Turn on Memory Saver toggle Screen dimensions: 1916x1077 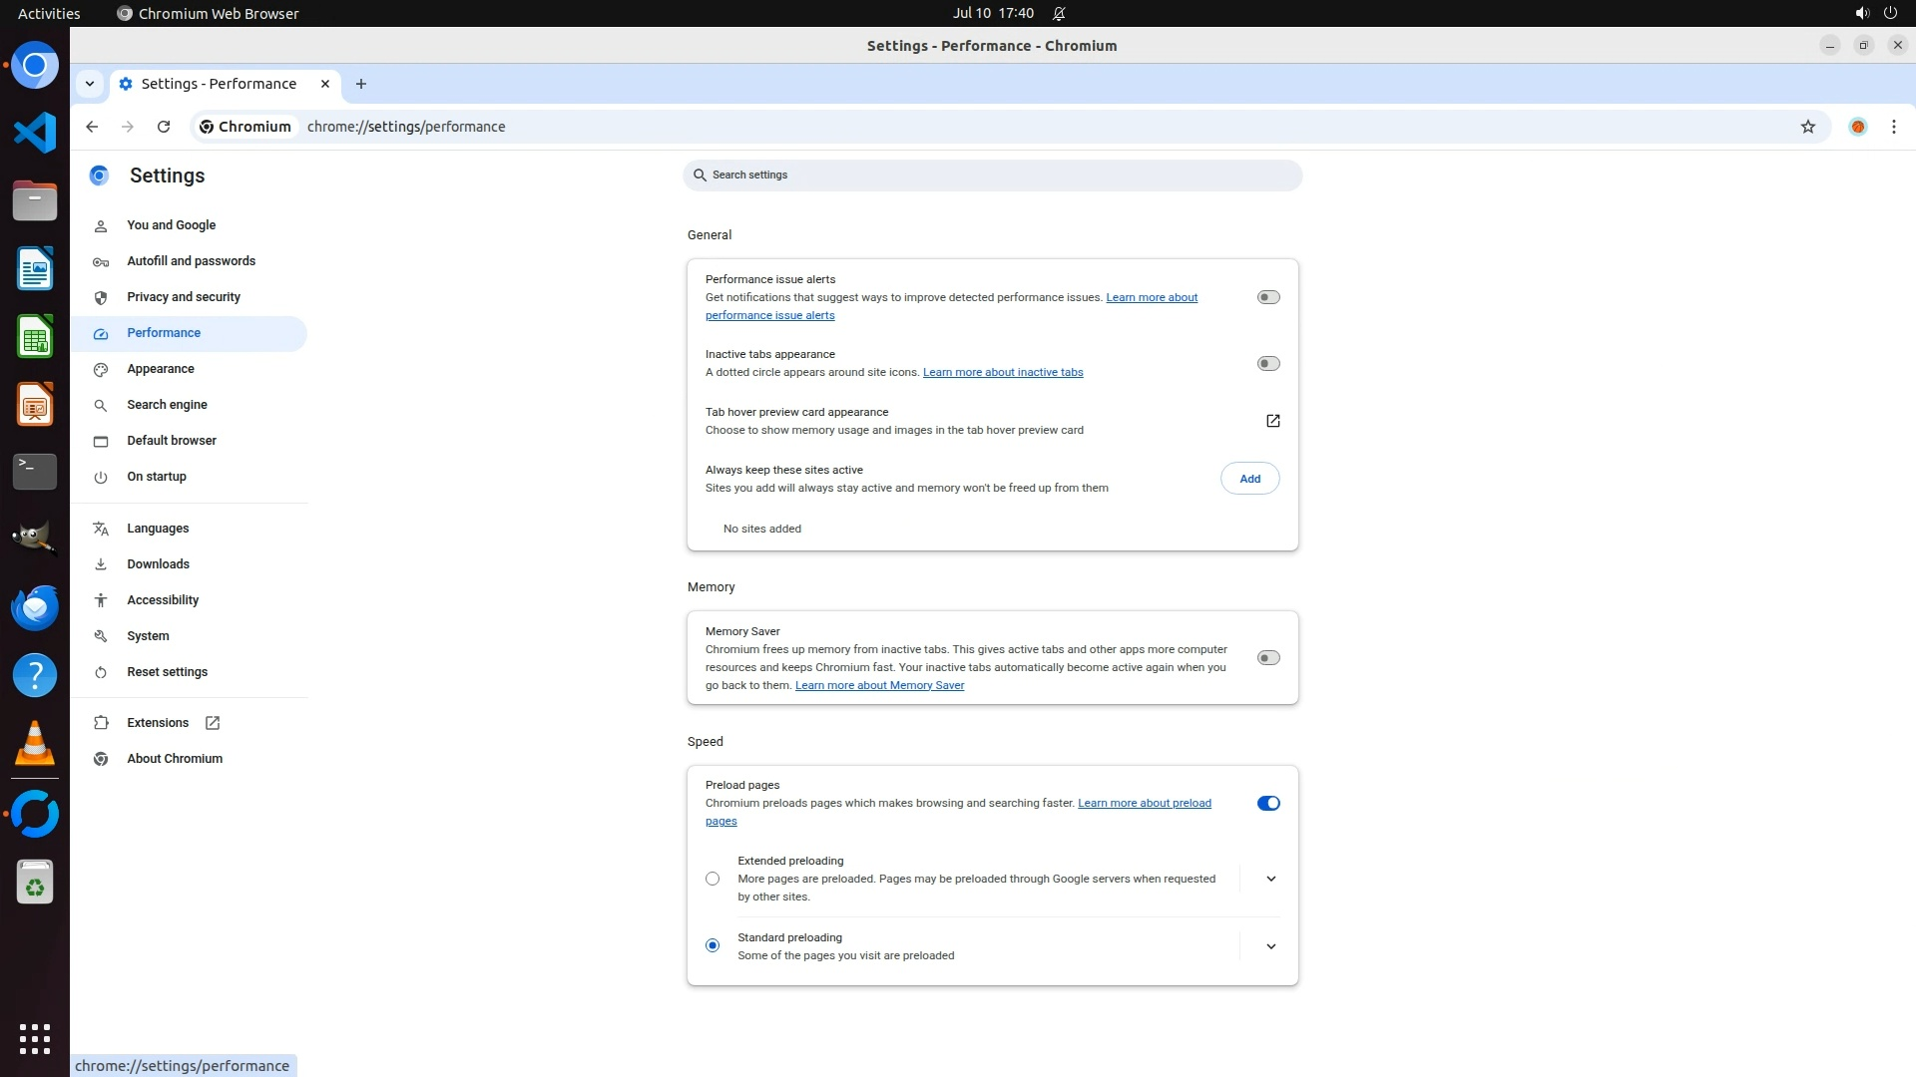point(1267,658)
